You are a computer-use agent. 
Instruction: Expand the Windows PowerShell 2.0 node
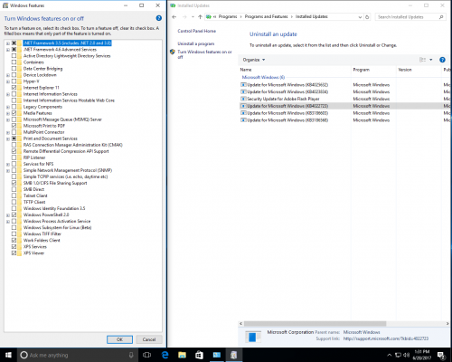[x=8, y=215]
